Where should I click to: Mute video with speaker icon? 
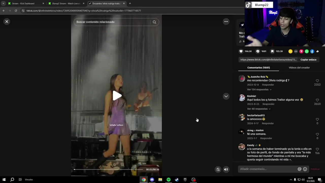pos(226,170)
